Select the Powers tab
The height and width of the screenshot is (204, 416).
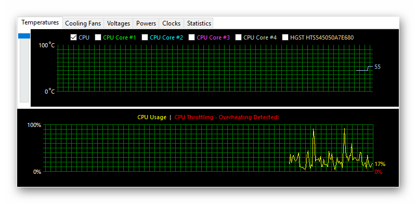pos(146,23)
